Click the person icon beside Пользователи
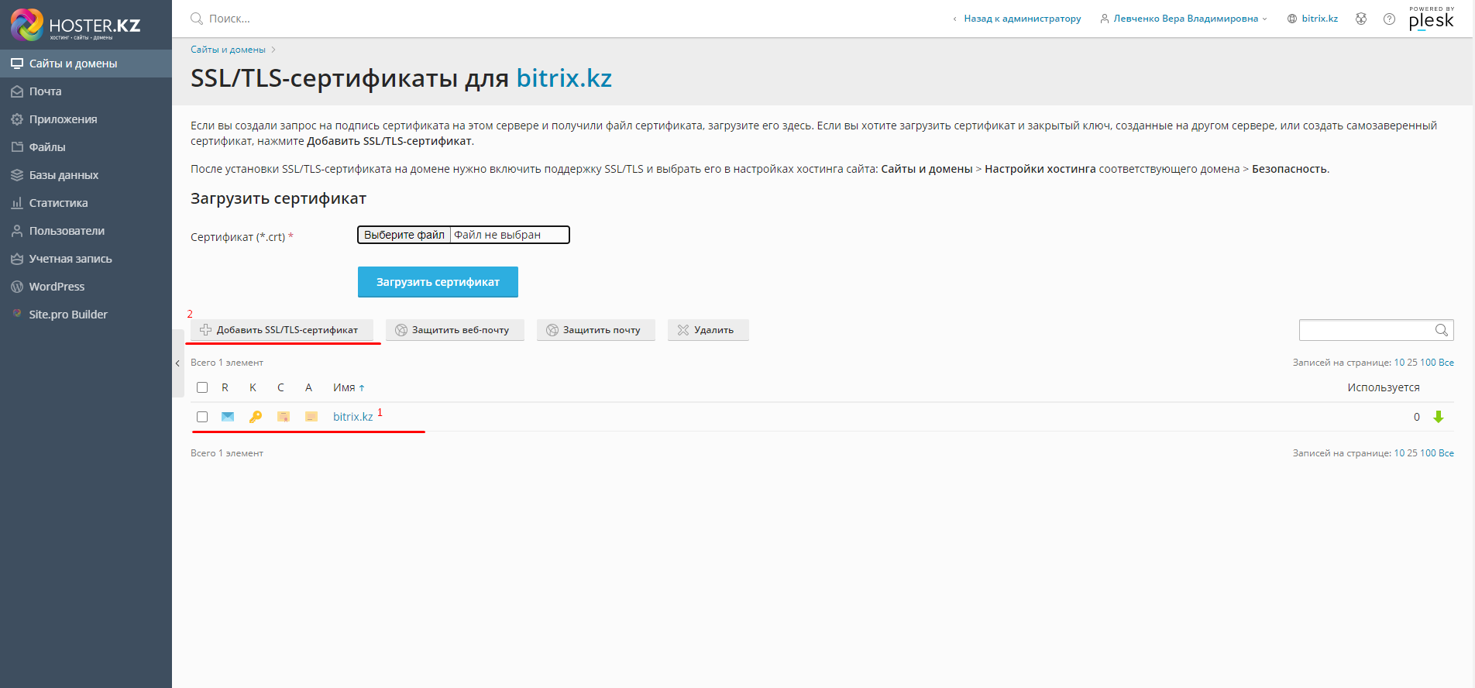 coord(17,231)
